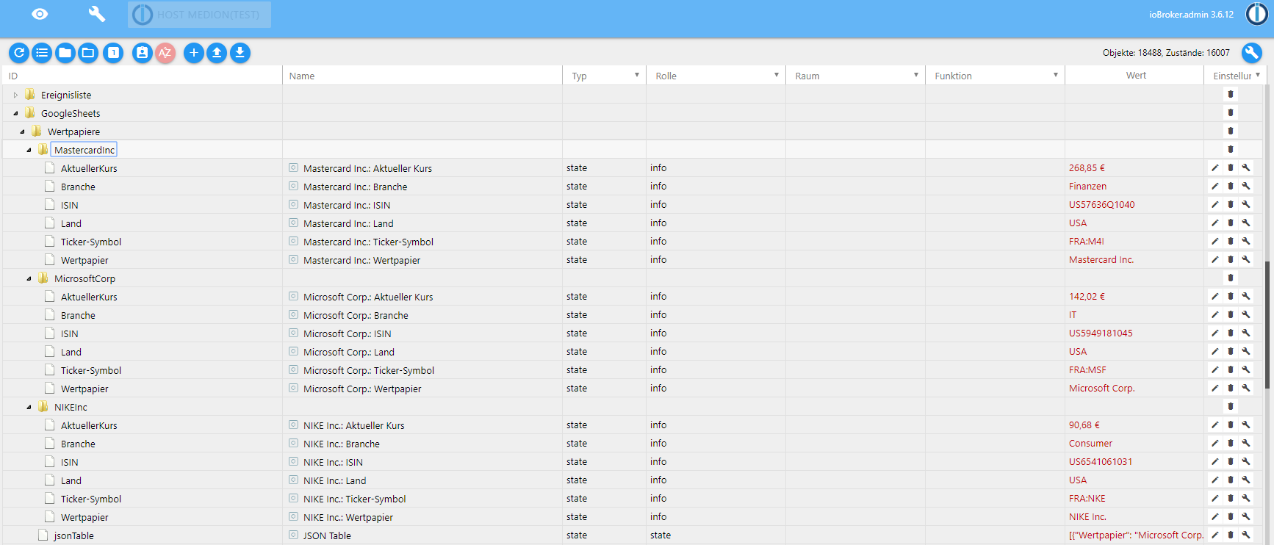Click the value Consumer
The width and height of the screenshot is (1274, 545).
1090,444
